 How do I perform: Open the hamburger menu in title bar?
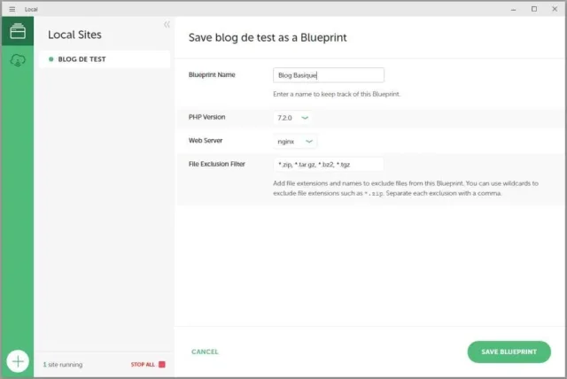tap(12, 8)
